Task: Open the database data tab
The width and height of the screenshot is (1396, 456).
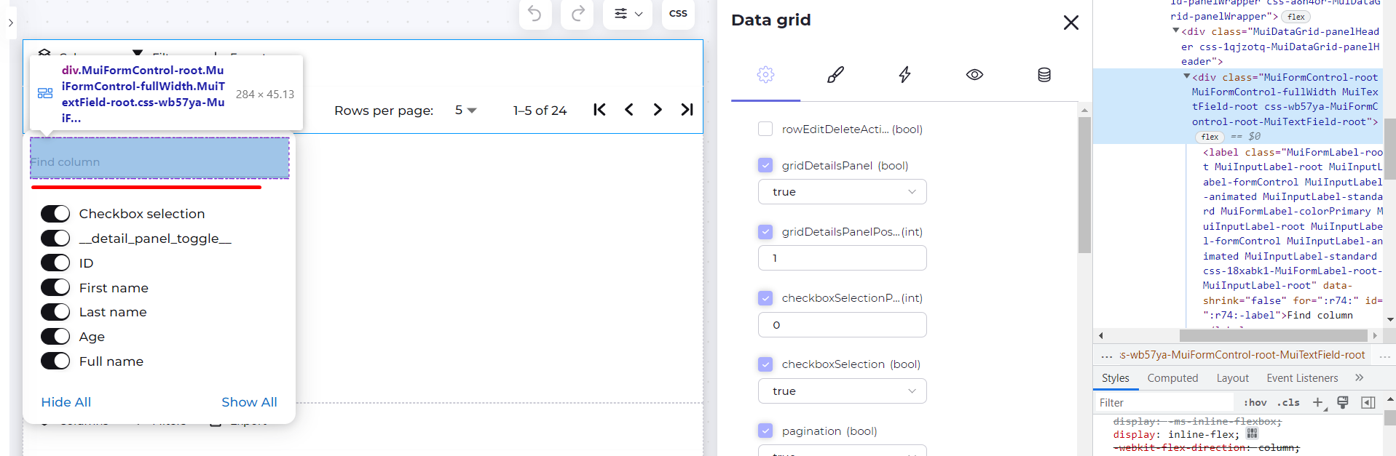Action: coord(1044,74)
